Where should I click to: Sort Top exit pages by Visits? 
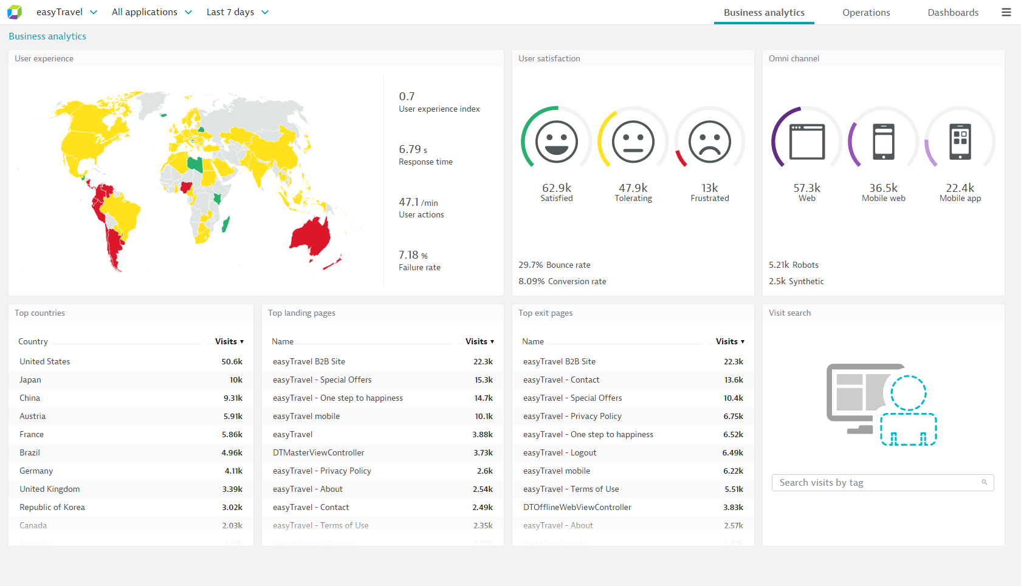click(730, 341)
